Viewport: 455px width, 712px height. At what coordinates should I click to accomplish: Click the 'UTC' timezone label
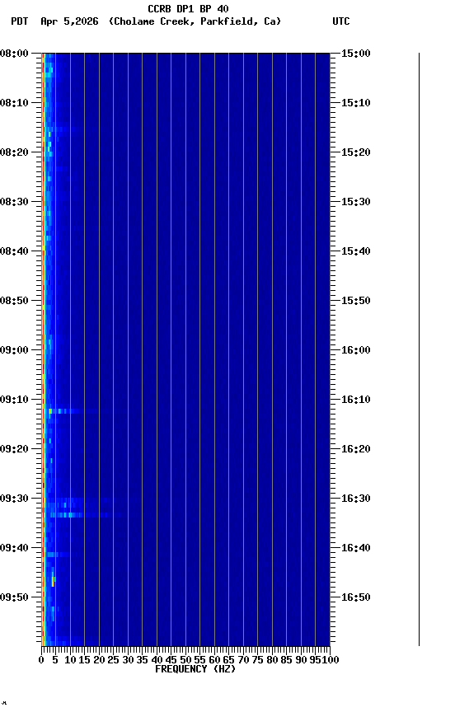click(341, 21)
